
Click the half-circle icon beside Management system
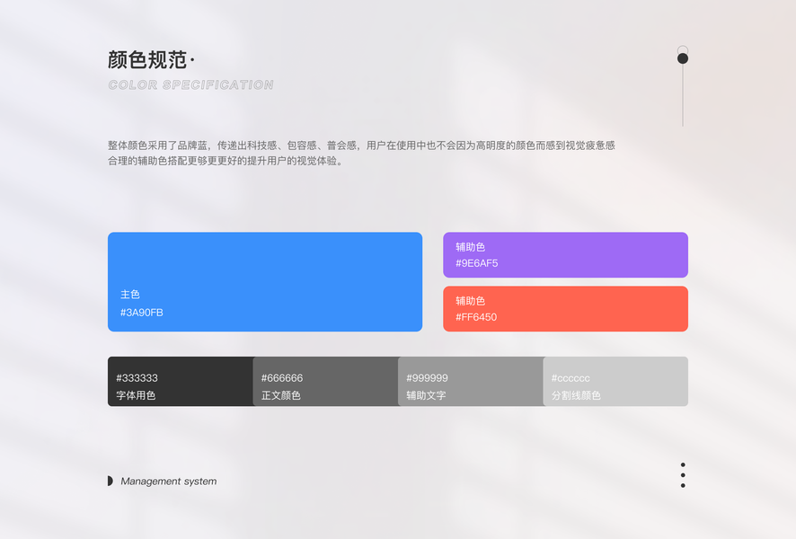111,481
